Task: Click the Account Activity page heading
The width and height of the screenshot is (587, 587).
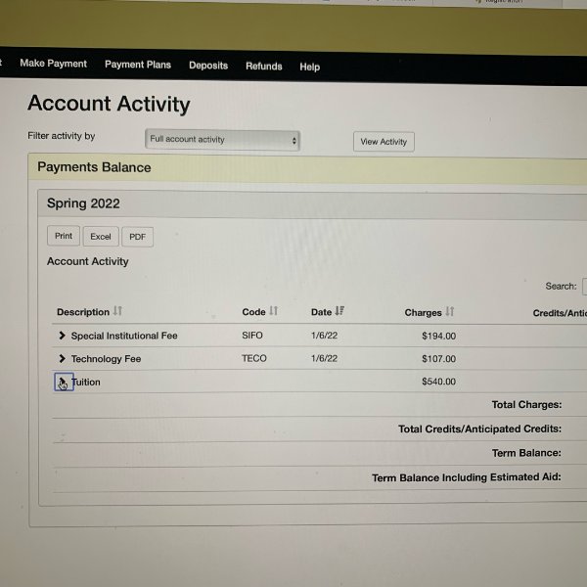Action: pyautogui.click(x=109, y=104)
